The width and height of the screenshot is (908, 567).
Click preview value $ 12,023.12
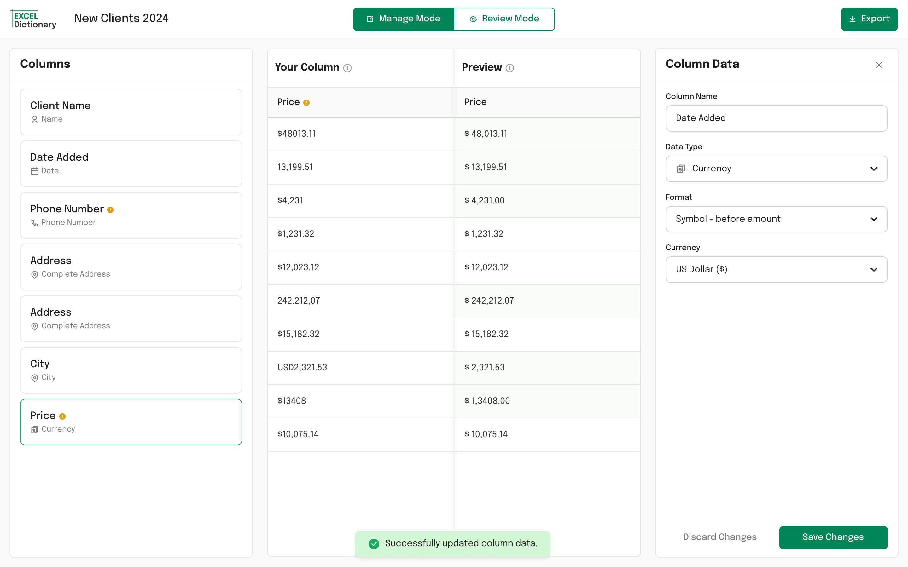[486, 267]
